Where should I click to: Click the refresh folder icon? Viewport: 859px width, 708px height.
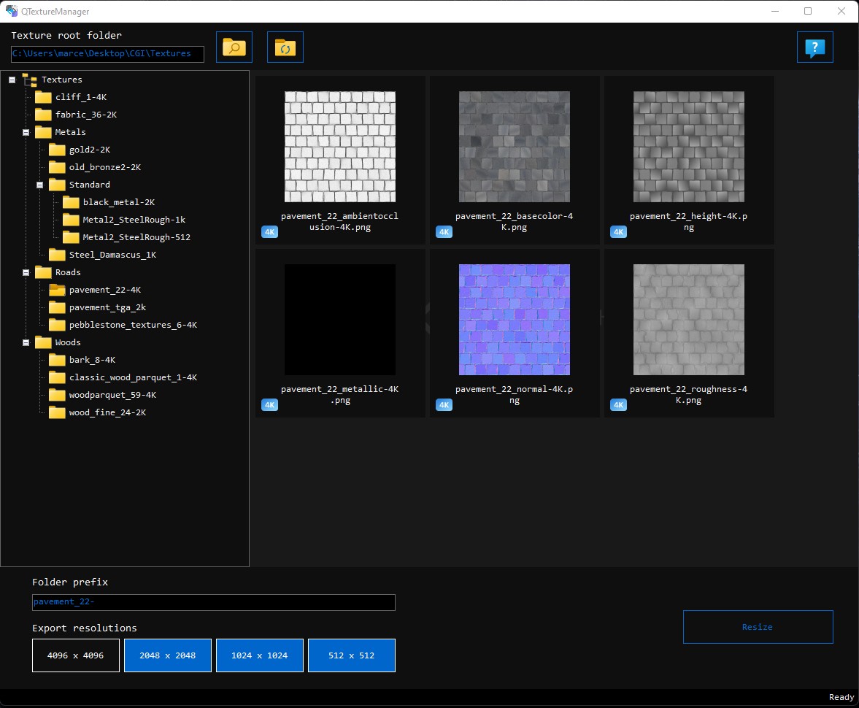pyautogui.click(x=285, y=47)
